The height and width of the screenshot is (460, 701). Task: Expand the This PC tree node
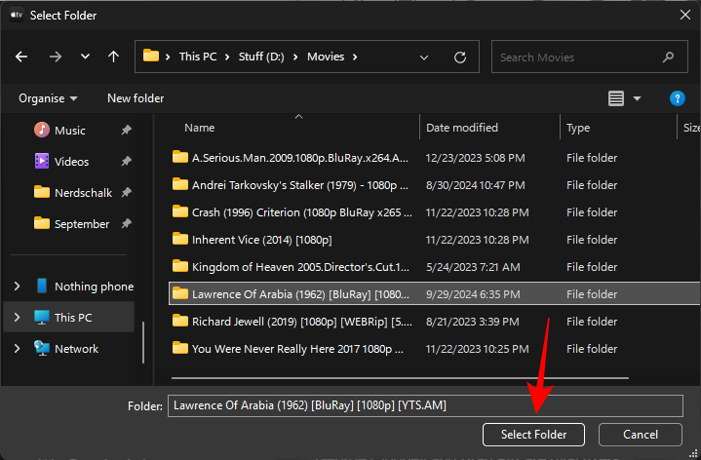point(17,318)
